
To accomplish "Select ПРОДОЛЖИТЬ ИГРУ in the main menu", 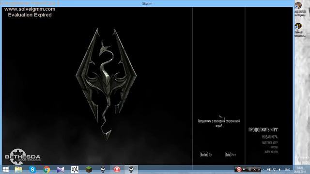I will tap(263, 130).
